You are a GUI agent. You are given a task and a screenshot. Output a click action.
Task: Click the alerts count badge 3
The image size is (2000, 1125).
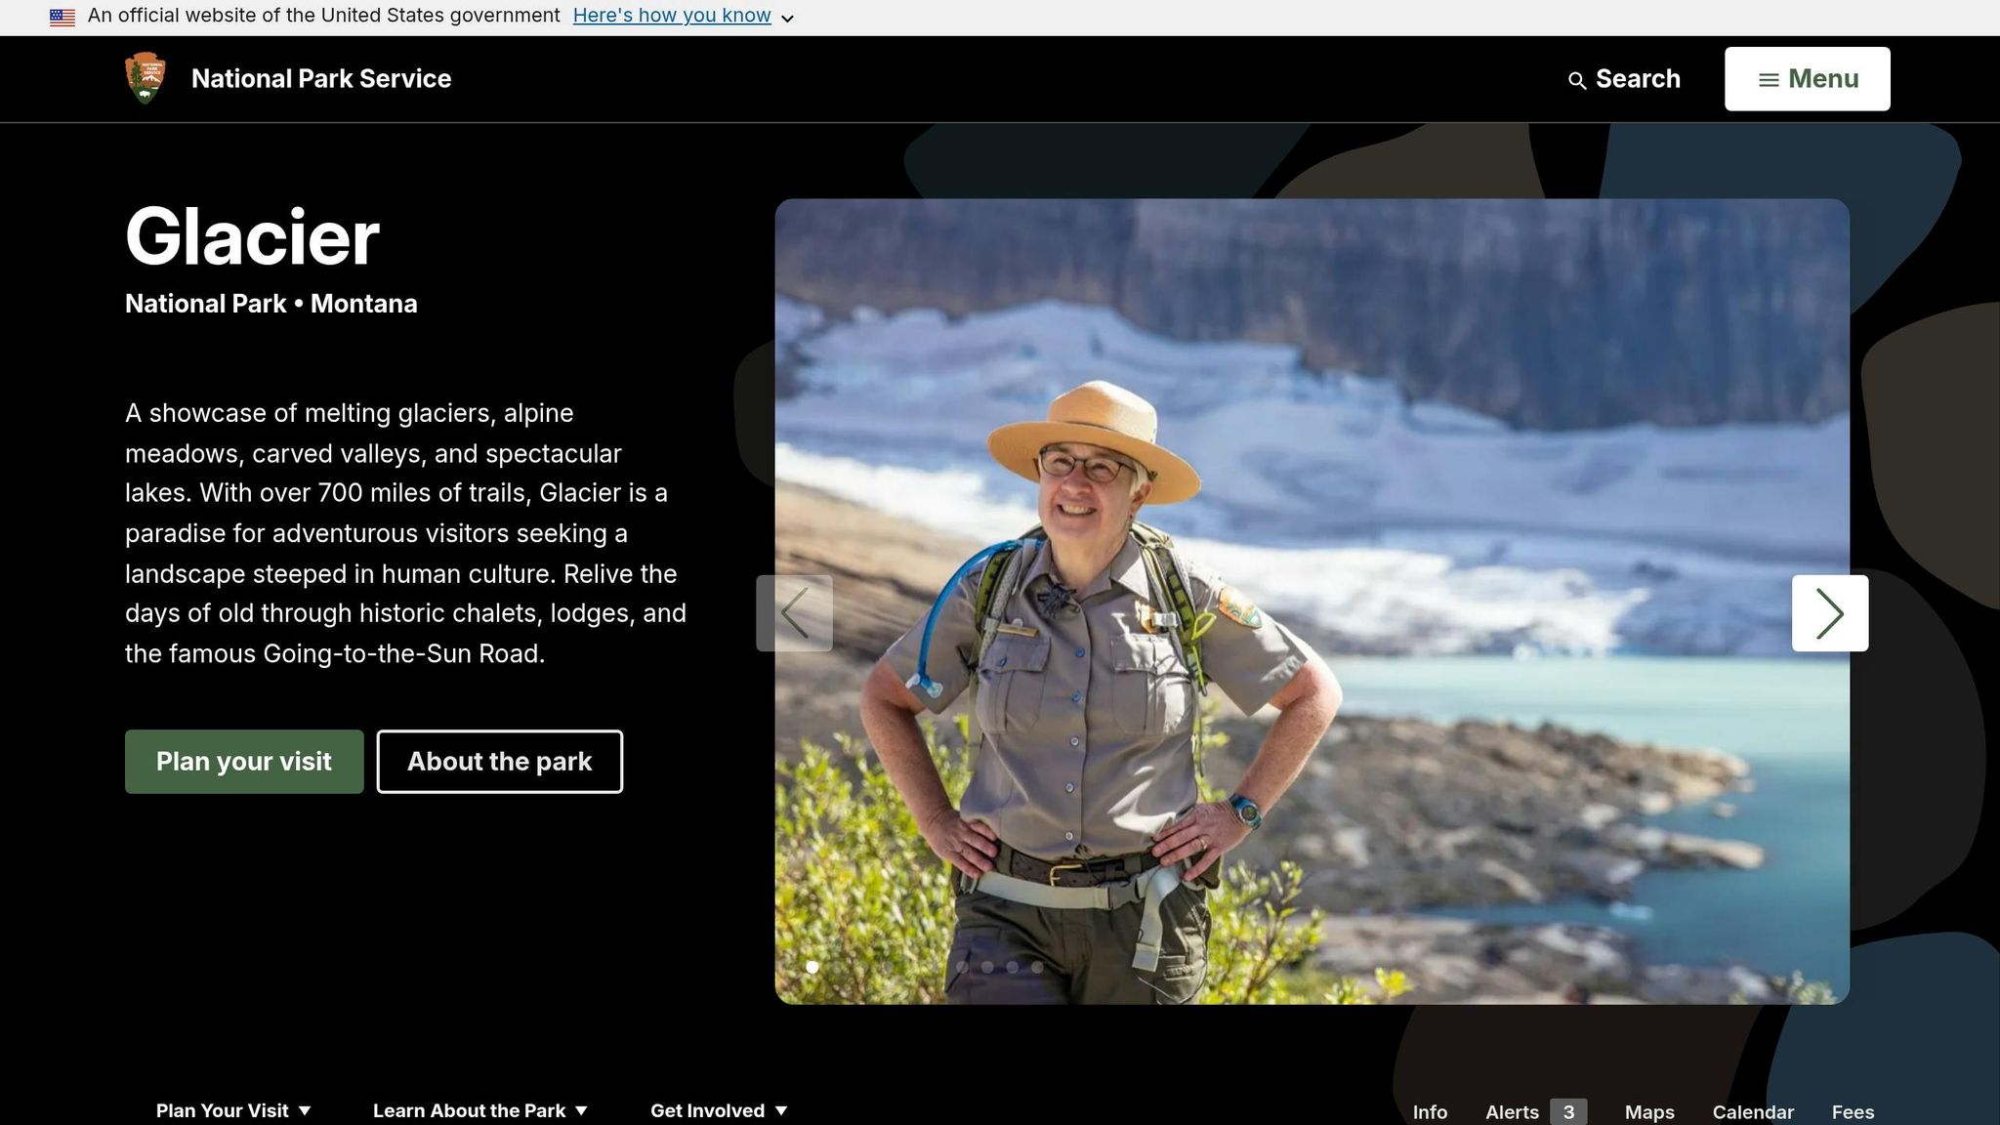(x=1568, y=1112)
